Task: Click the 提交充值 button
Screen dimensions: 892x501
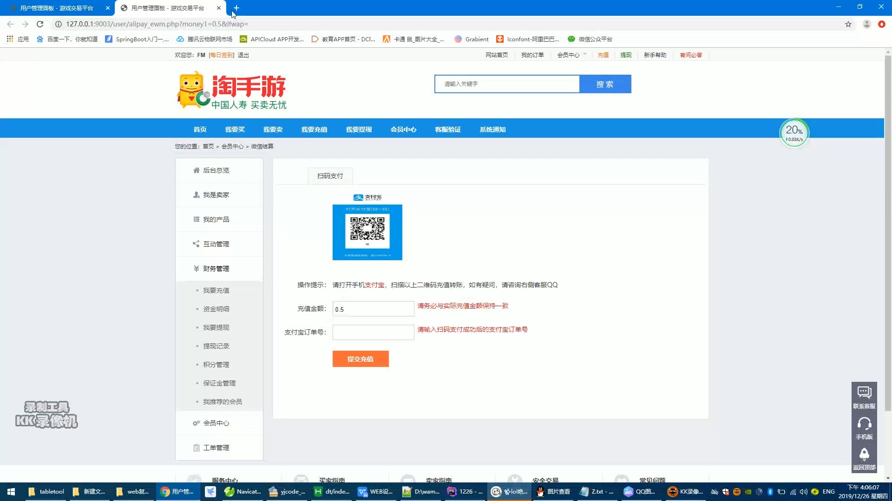Action: 361,359
